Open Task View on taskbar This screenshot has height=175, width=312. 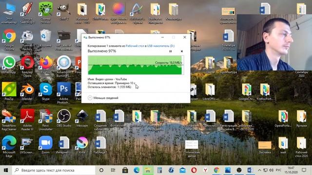pyautogui.click(x=113, y=170)
